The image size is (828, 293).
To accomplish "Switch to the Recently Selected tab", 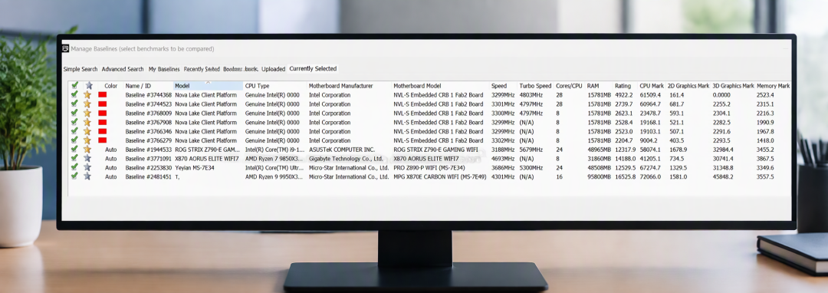I will (x=202, y=69).
